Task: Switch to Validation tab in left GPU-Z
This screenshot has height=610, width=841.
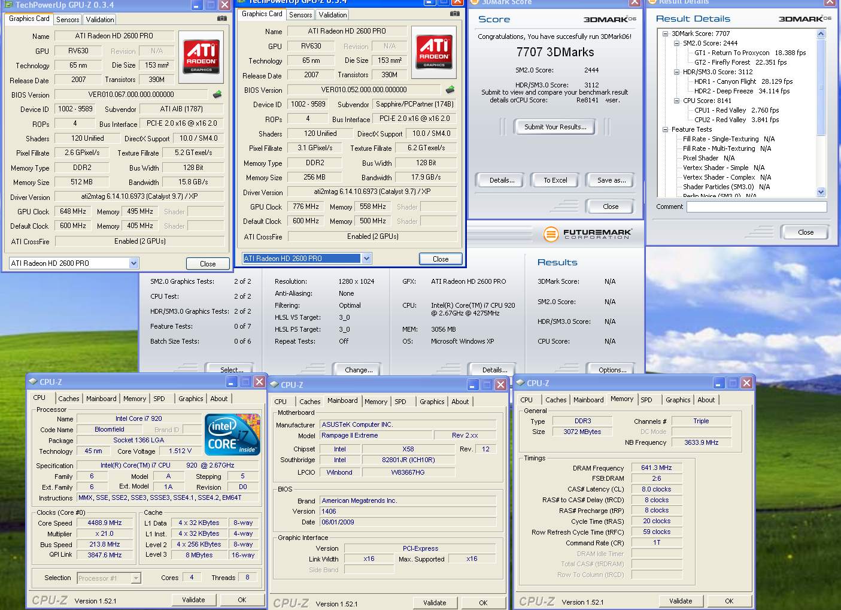Action: coord(100,20)
